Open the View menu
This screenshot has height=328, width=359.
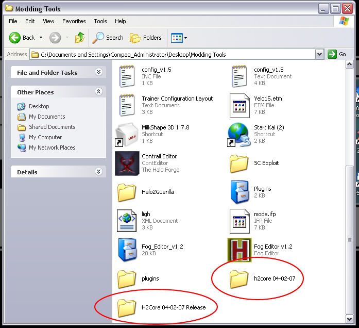(x=48, y=21)
